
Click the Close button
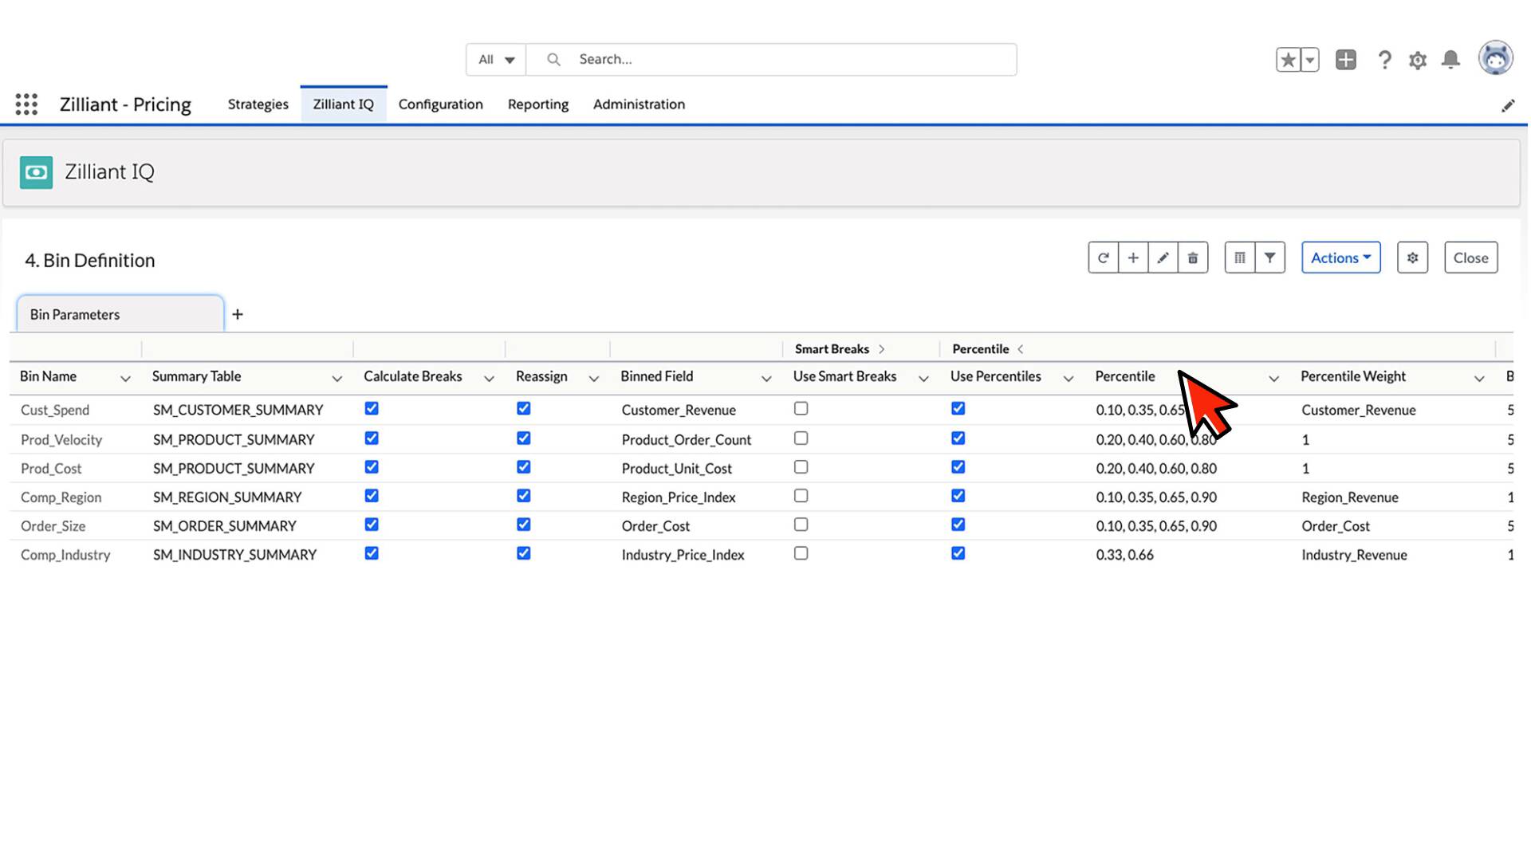1470,258
